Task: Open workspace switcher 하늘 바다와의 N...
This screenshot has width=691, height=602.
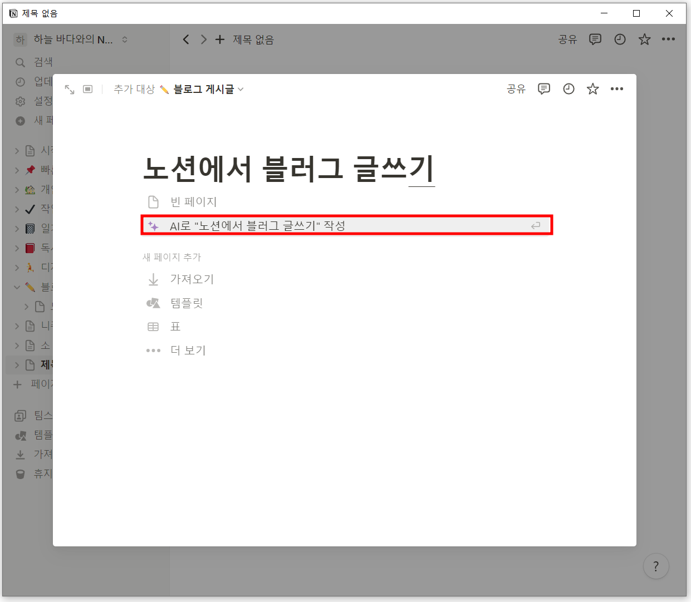Action: (x=71, y=40)
